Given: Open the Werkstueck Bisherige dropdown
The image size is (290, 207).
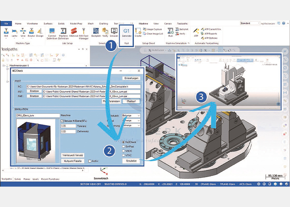Looking at the screenshot, I should (131, 116).
